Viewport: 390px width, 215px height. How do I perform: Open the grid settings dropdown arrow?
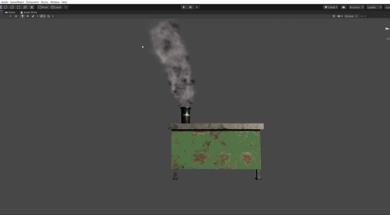(53, 16)
